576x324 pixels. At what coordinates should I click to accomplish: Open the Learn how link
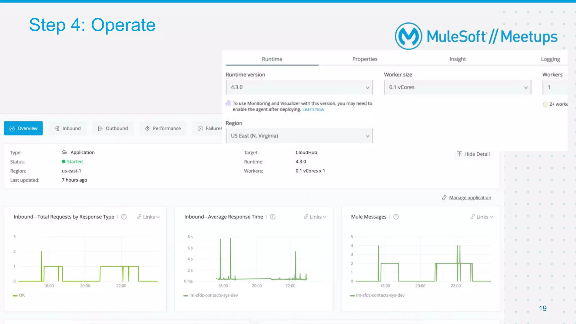pos(313,109)
